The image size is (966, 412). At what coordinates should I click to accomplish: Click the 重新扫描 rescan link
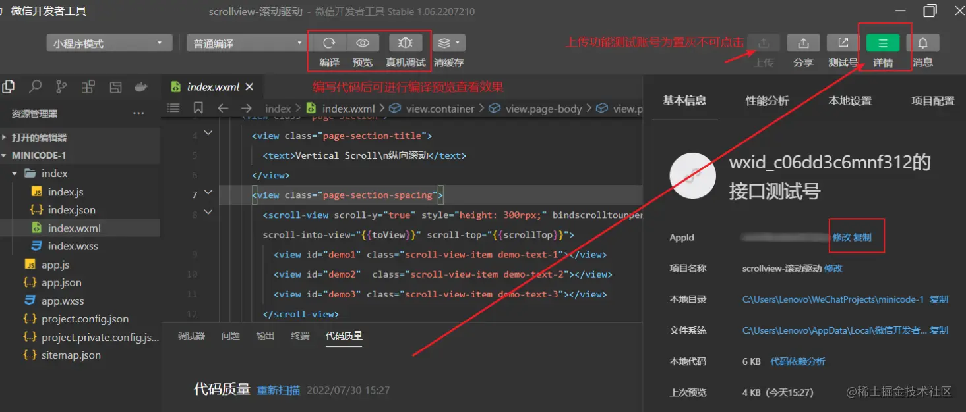278,390
